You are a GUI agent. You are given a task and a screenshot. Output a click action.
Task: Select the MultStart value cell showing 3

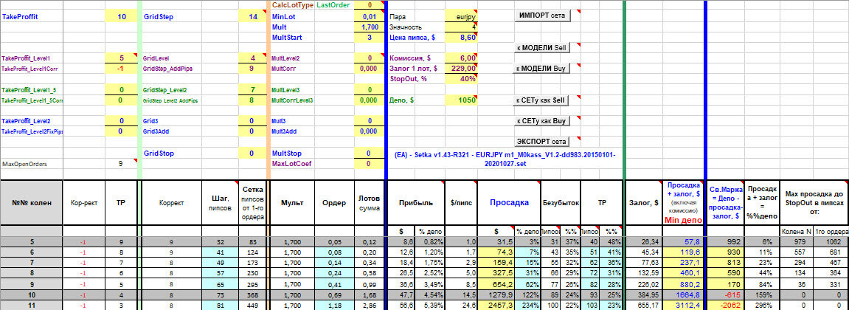[370, 38]
